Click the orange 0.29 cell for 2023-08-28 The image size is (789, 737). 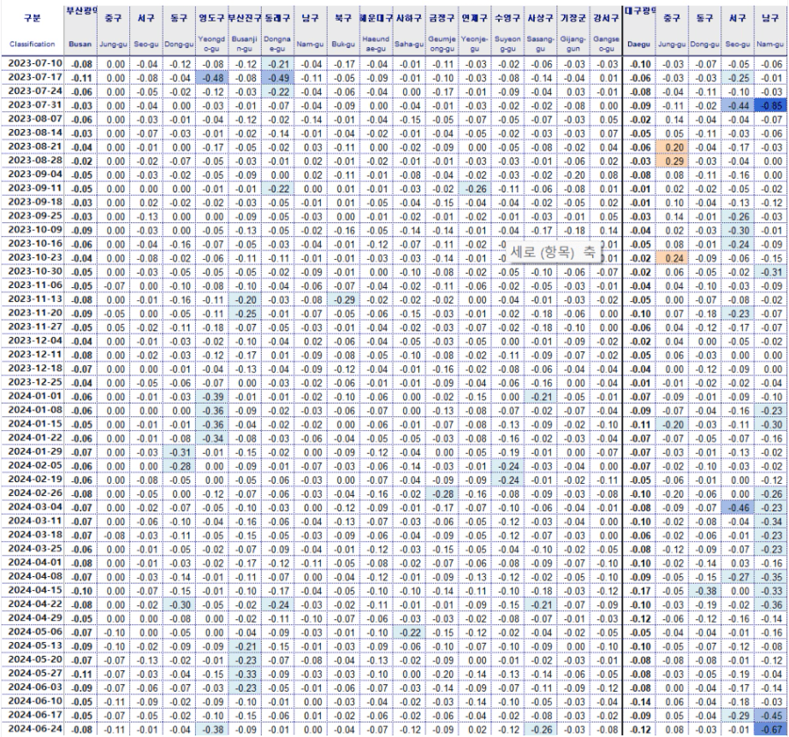pos(673,161)
